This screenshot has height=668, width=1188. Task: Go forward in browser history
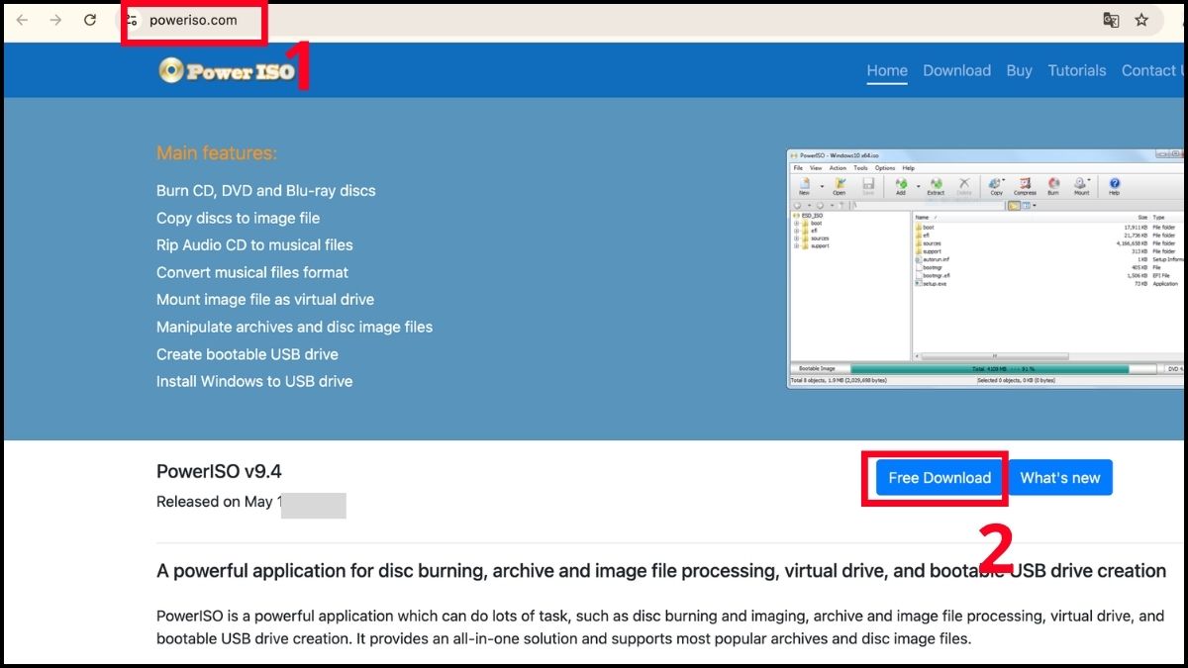click(x=55, y=20)
